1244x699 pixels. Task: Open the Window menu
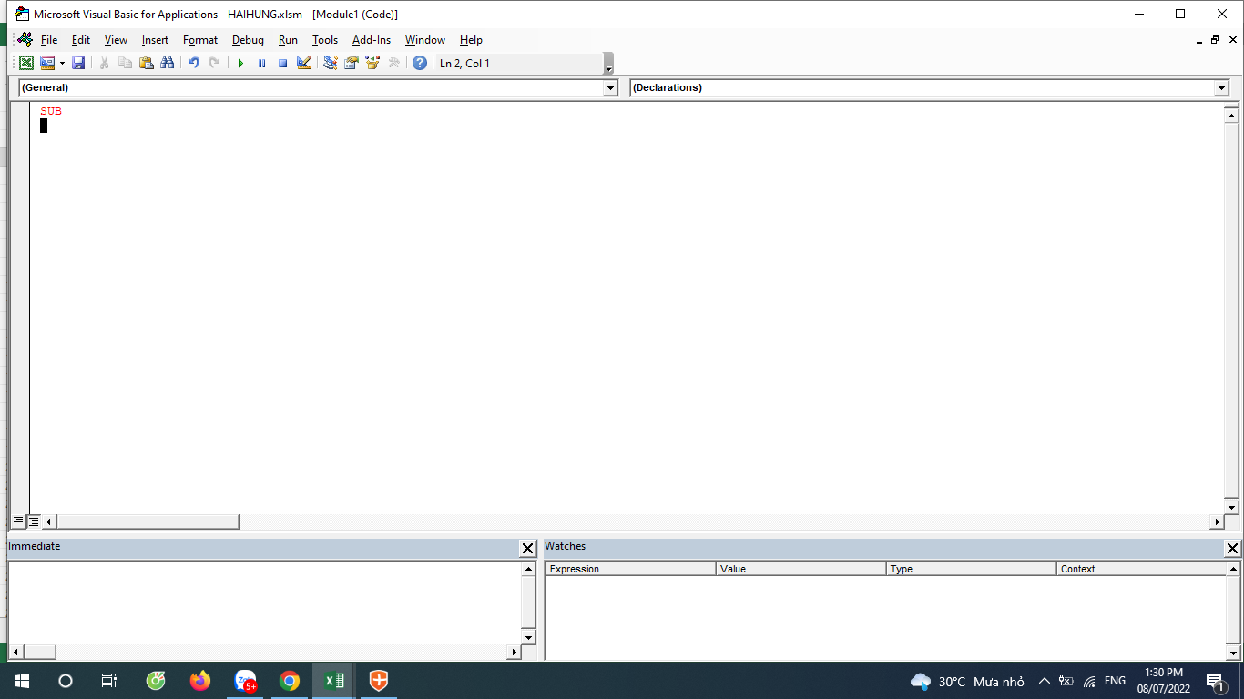pos(425,40)
